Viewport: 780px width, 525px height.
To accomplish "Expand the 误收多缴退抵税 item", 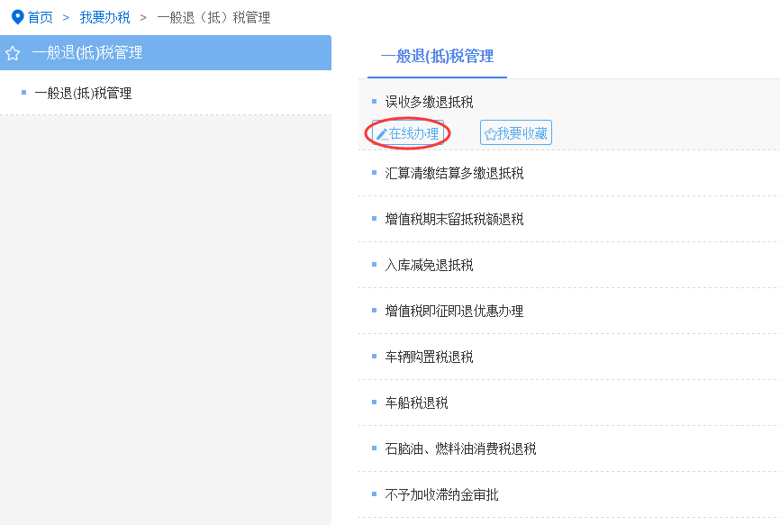I will tap(429, 102).
